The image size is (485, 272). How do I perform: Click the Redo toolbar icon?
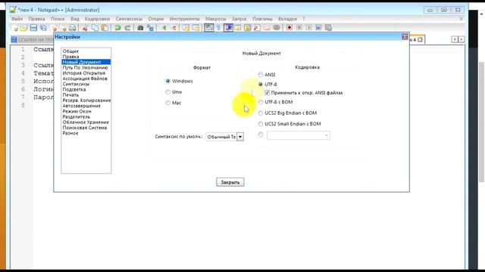[x=127, y=28]
